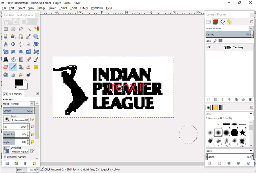This screenshot has width=256, height=173.
Task: Select the Zoom magnifier tool
Action: pos(36,37)
